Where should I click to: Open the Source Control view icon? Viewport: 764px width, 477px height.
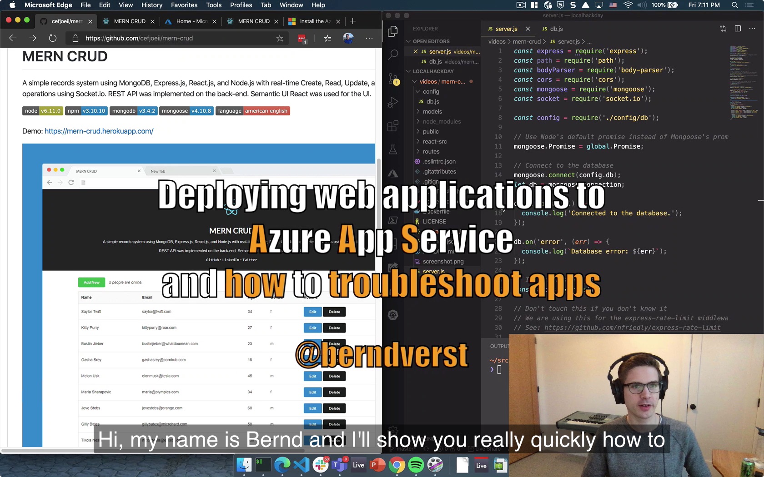click(393, 79)
